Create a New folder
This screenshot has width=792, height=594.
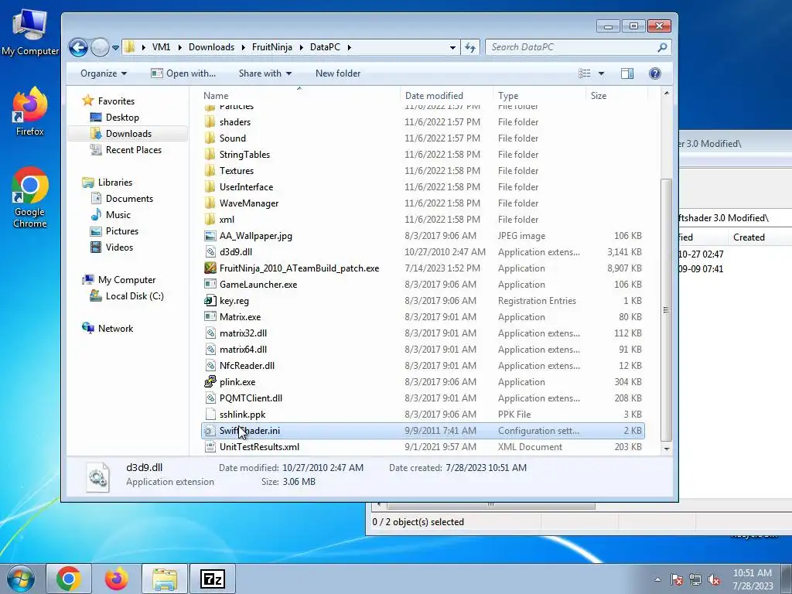point(338,73)
